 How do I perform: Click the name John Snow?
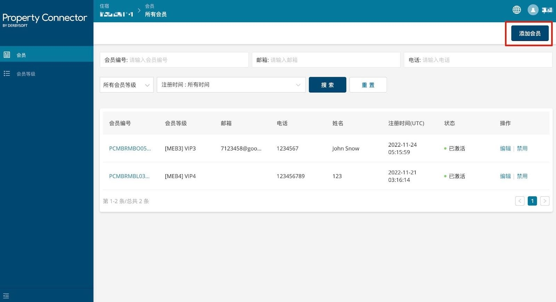coord(346,148)
